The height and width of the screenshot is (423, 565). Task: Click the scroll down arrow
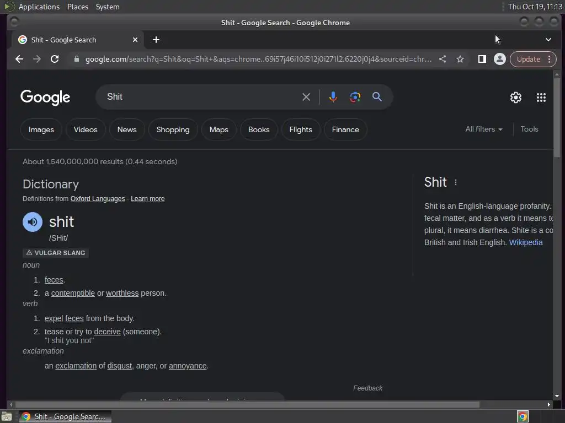point(557,396)
